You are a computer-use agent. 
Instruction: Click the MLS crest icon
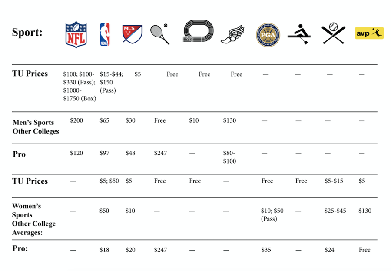[x=133, y=34]
